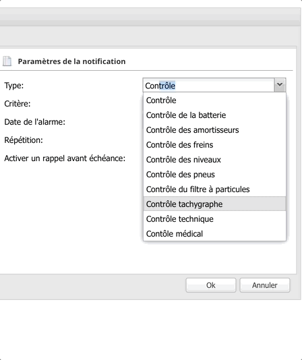Cancel via the Annuler button
This screenshot has width=302, height=360.
pos(265,285)
